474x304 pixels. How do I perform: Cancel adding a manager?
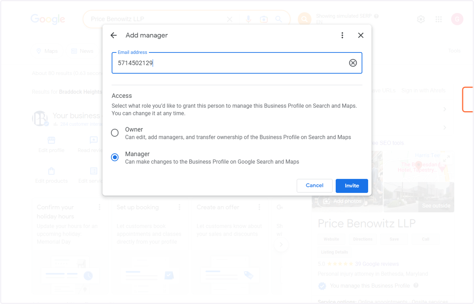point(314,186)
